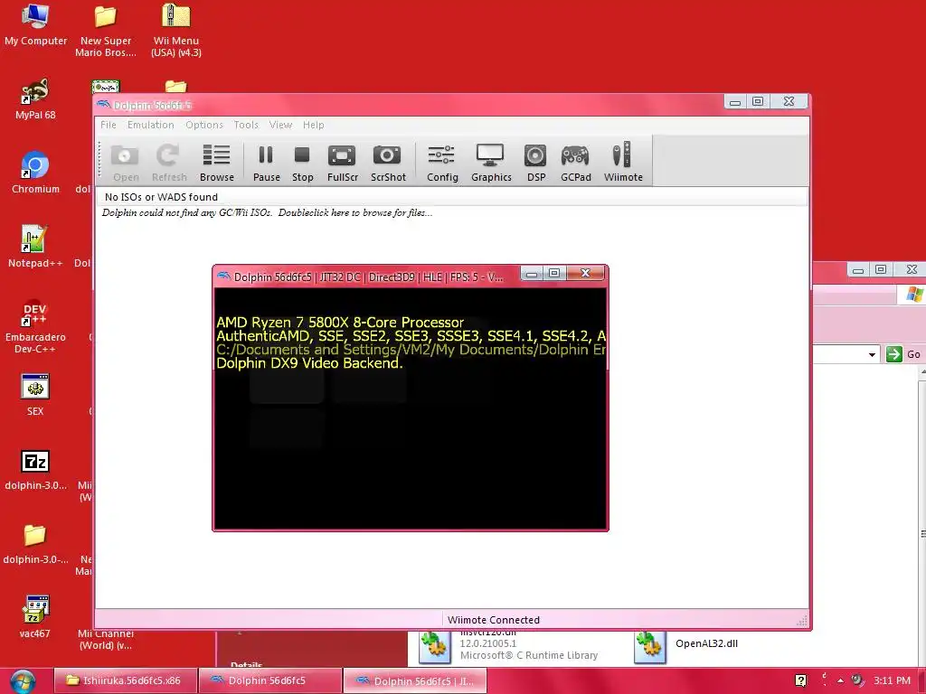The height and width of the screenshot is (694, 926).
Task: Click the help tray icon in taskbar
Action: tap(801, 680)
